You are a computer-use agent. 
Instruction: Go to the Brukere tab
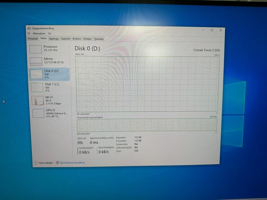pyautogui.click(x=77, y=39)
